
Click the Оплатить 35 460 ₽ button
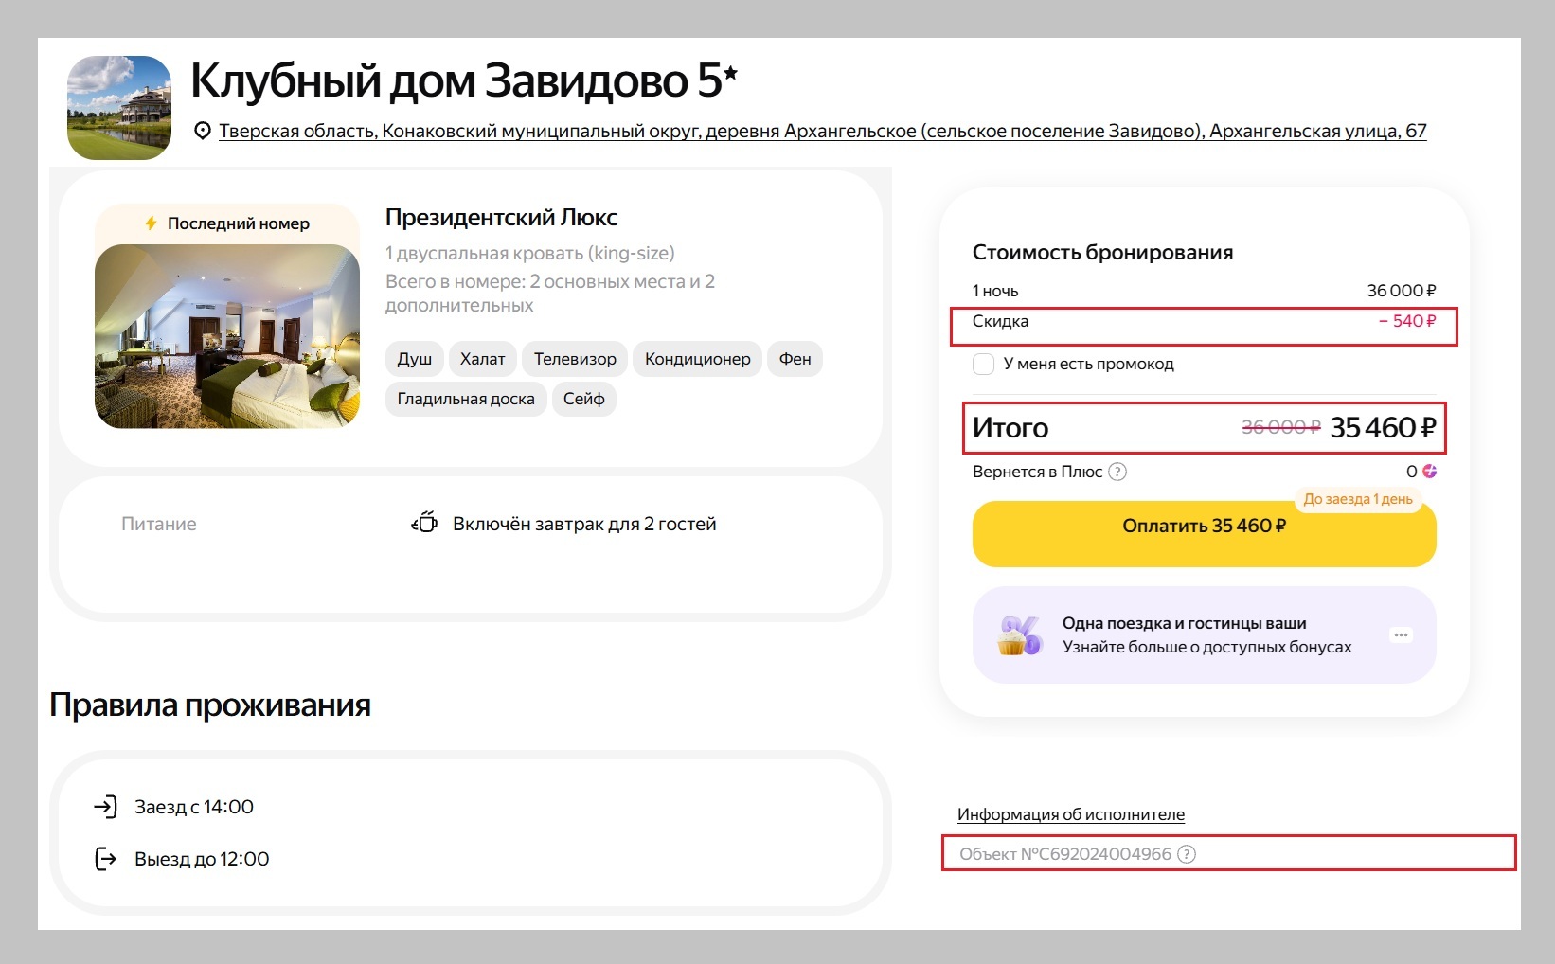pos(1204,533)
